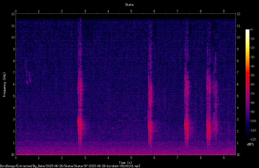Click the 'dBFS' label under the color bar
The image size is (259, 168).
[250, 144]
